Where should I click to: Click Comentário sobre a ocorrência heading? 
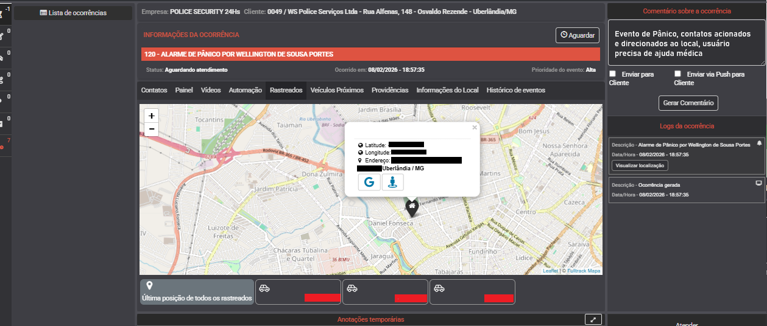coord(687,11)
